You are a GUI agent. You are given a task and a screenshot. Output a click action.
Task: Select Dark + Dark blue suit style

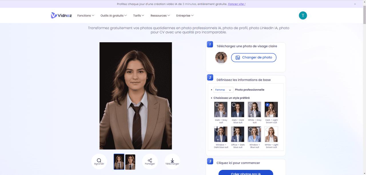point(238,110)
